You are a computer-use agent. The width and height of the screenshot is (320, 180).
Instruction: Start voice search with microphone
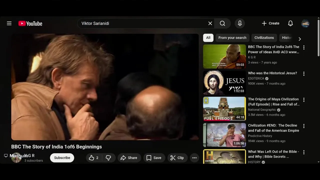[240, 23]
